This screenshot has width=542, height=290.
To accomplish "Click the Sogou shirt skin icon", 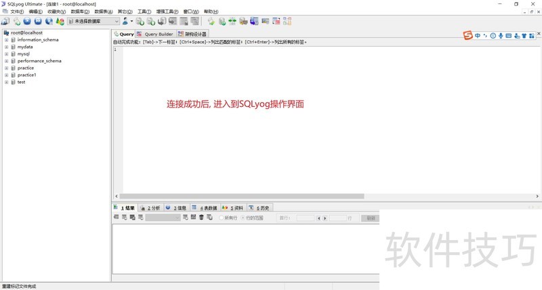I will [524, 36].
